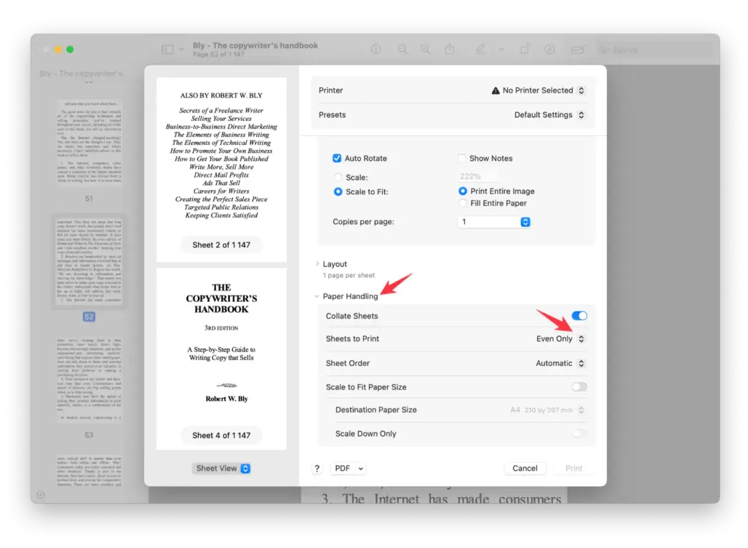
Task: Open the Sheet View preview mode dropdown
Action: tap(221, 468)
